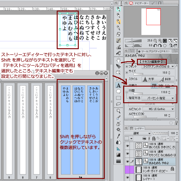Click Zoom In in the Navigator
181x181 pixels.
point(160,41)
